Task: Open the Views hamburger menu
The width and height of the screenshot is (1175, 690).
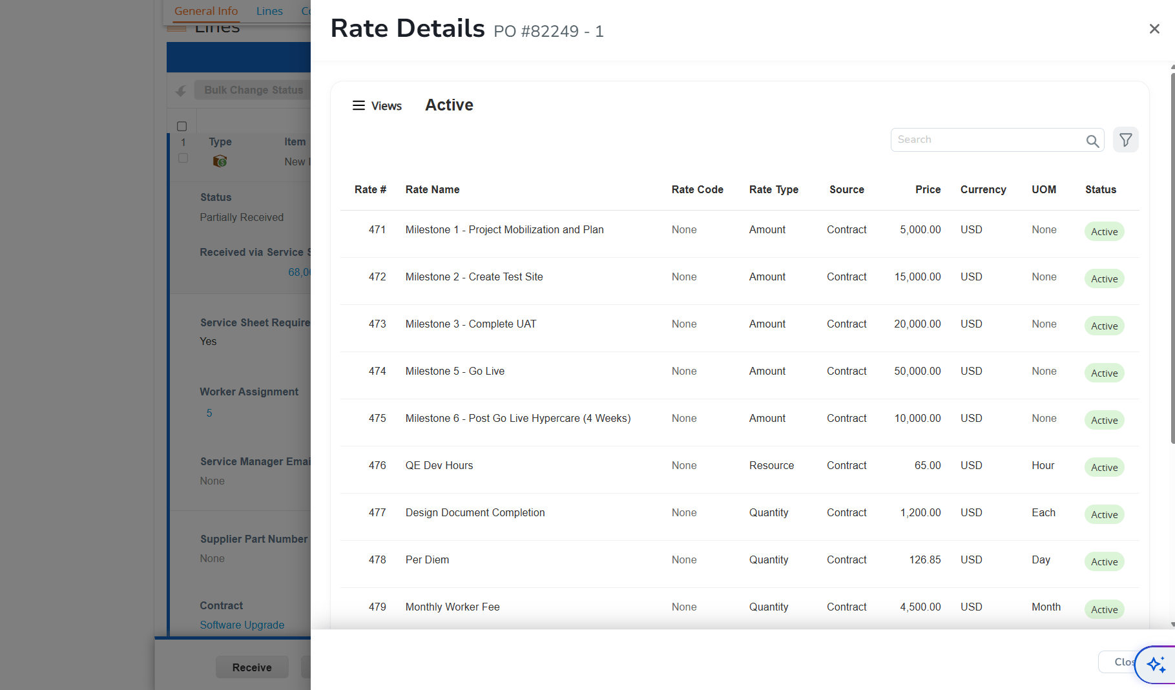Action: click(377, 106)
